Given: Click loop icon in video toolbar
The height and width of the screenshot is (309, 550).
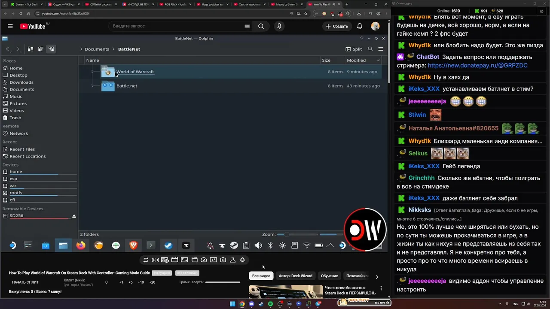Looking at the screenshot, I should pyautogui.click(x=146, y=260).
